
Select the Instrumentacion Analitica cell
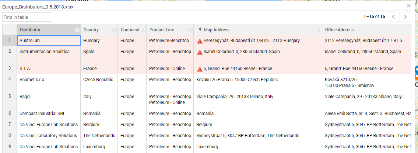click(49, 55)
